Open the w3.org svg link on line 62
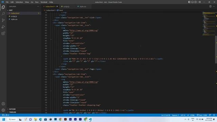The image size is (217, 122). click(84, 82)
